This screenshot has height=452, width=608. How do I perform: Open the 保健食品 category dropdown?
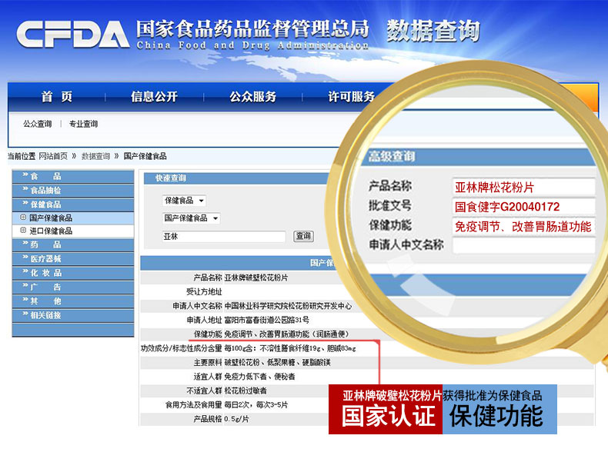[184, 200]
